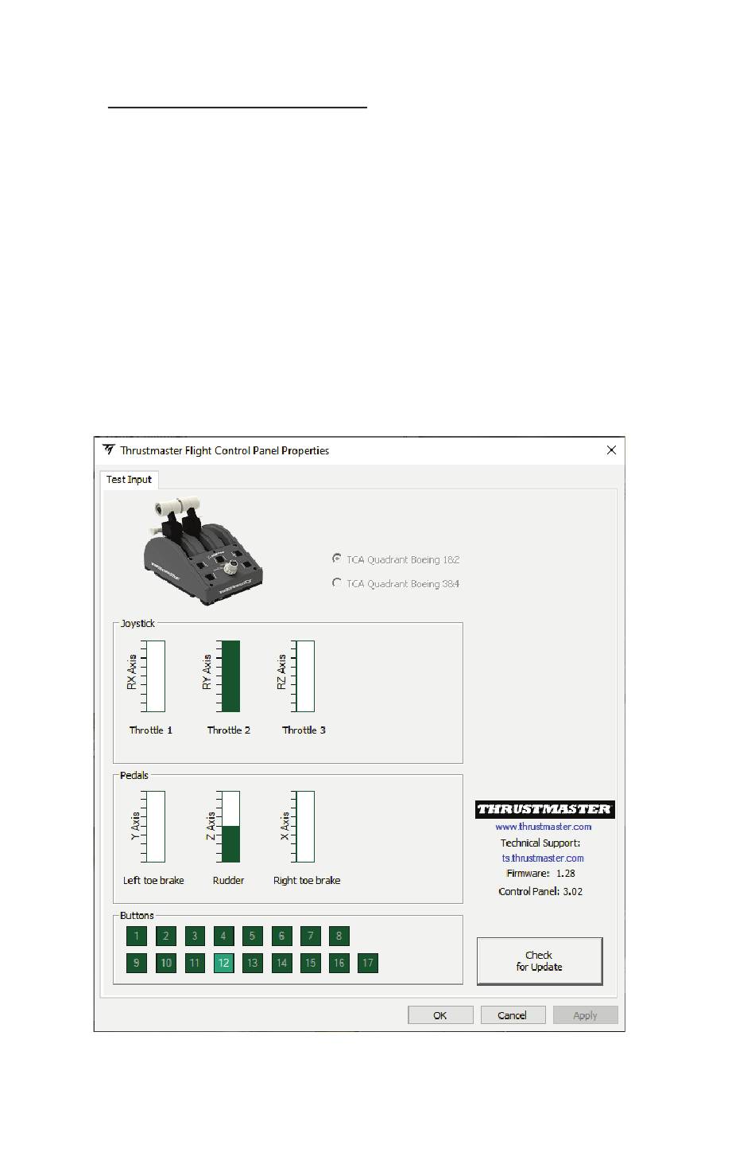Click button indicator 4
755x1176 pixels.
point(223,936)
